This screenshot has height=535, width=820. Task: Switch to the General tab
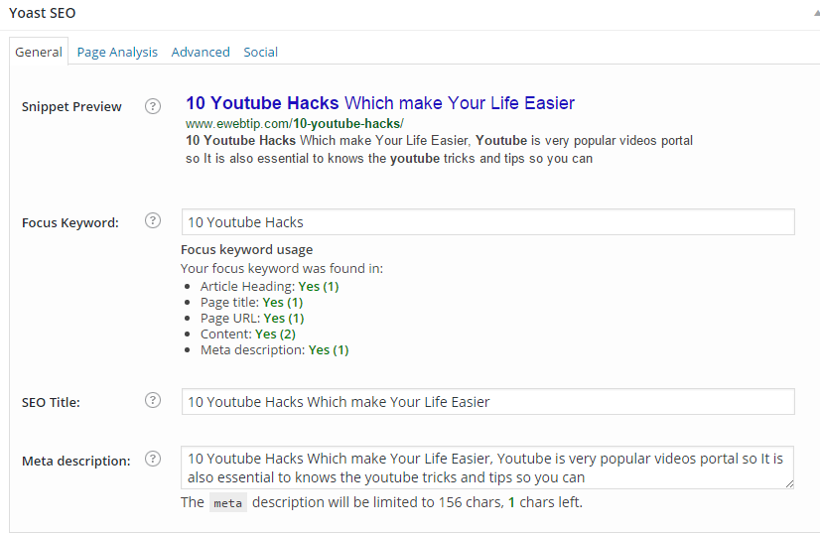pyautogui.click(x=39, y=52)
